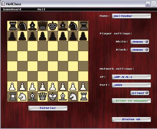The height and width of the screenshot is (129, 157).
Task: Focus the Name field containing HellCoder
Action: click(131, 16)
